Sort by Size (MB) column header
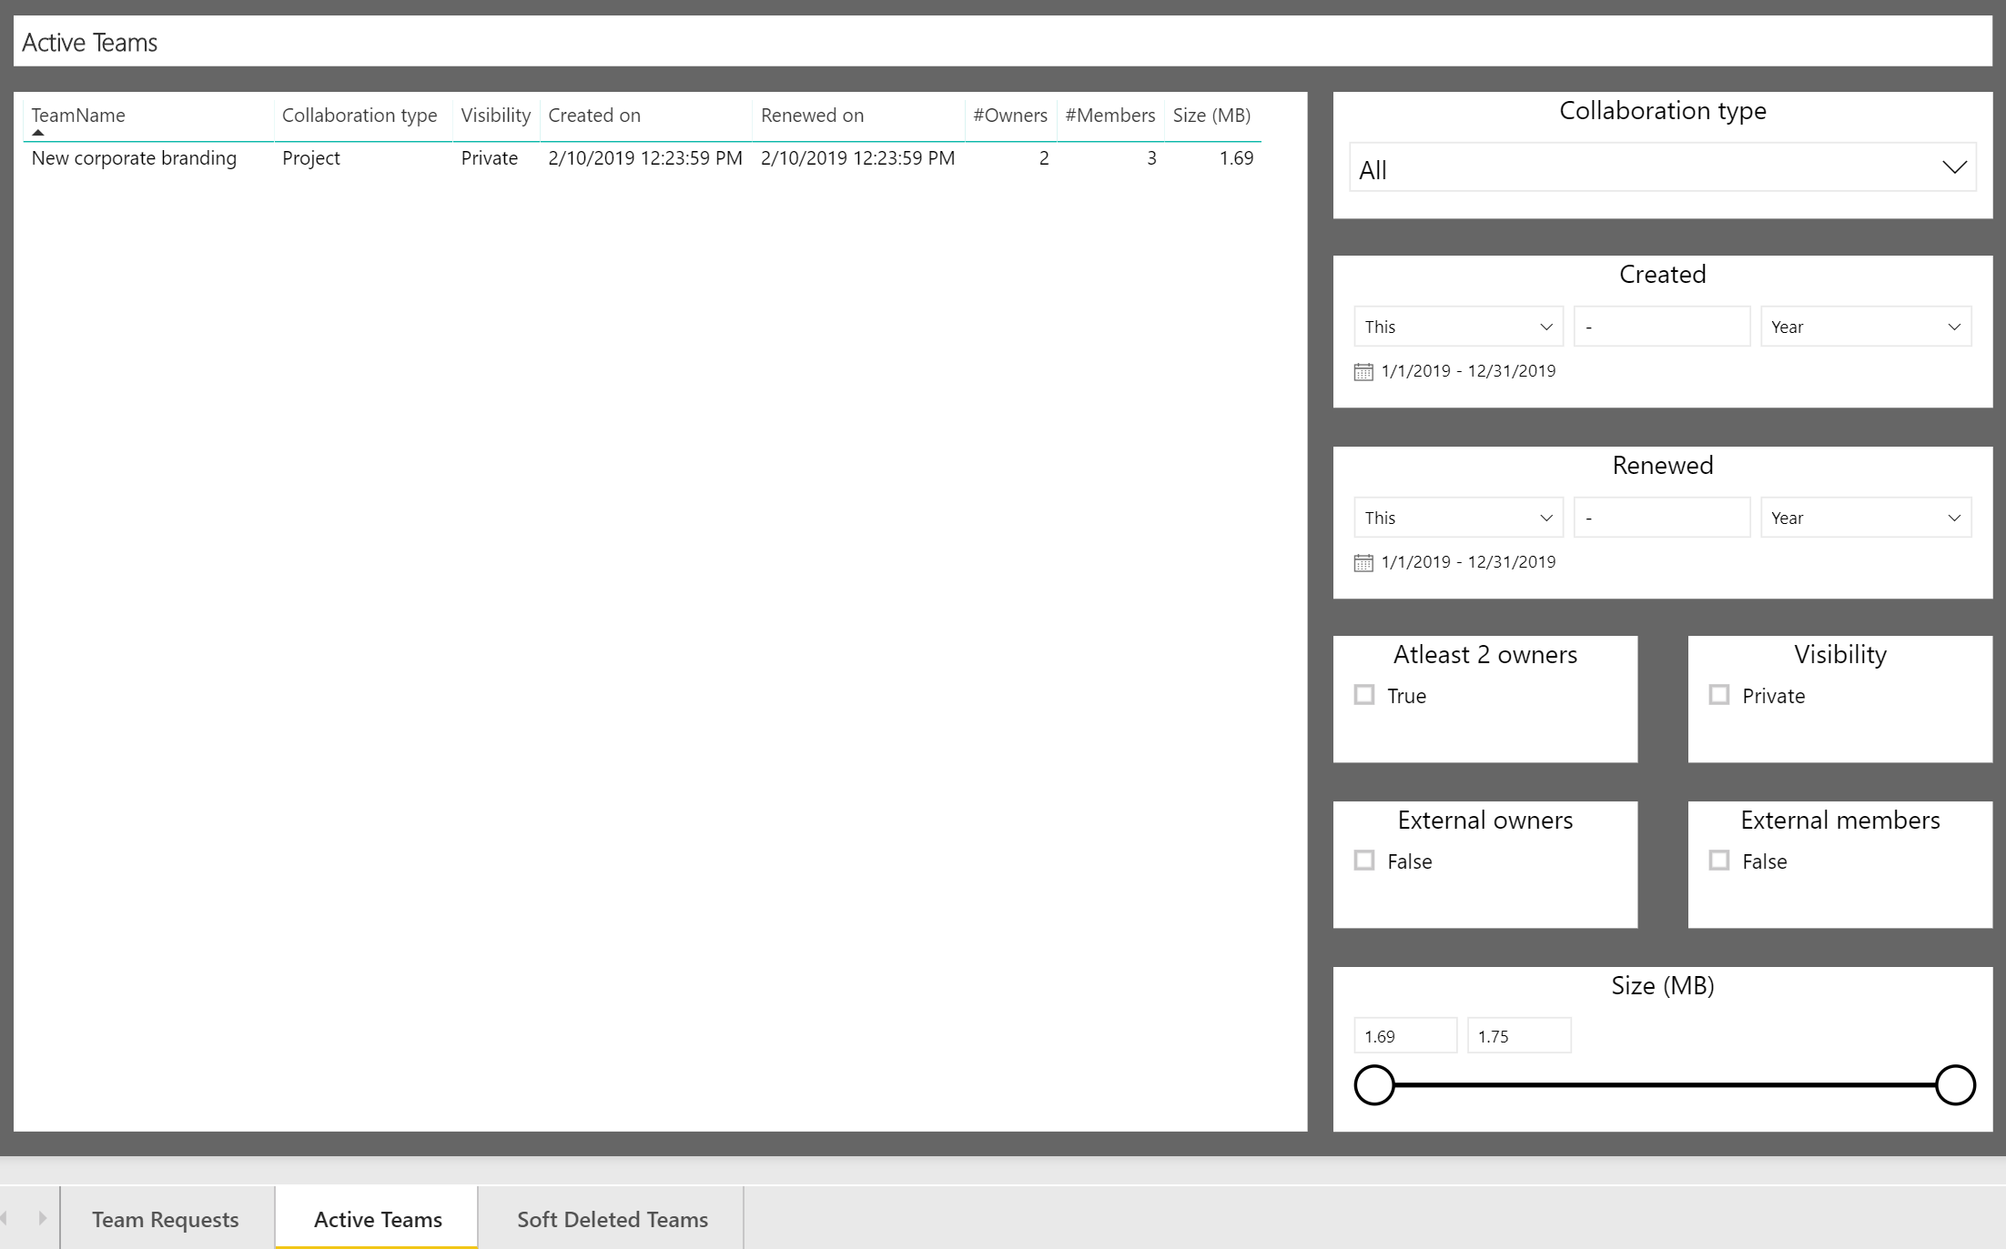This screenshot has width=2006, height=1249. point(1211,116)
